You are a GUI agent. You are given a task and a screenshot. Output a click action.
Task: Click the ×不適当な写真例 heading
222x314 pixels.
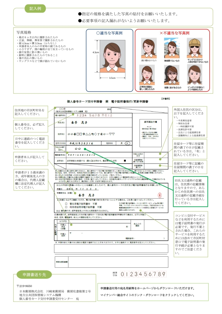(x=175, y=33)
